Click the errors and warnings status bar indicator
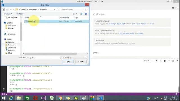 point(5,94)
